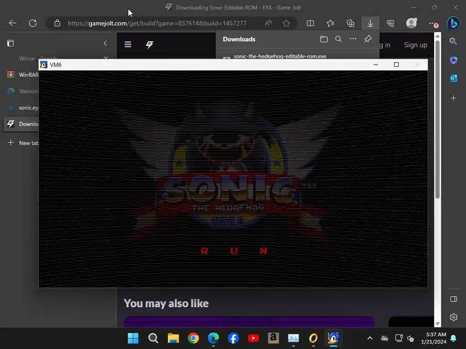Open Edge sidebar Search icon
466x349 pixels.
pos(454,41)
